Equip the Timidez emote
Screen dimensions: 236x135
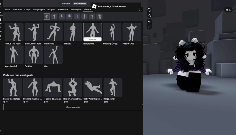pyautogui.click(x=73, y=32)
